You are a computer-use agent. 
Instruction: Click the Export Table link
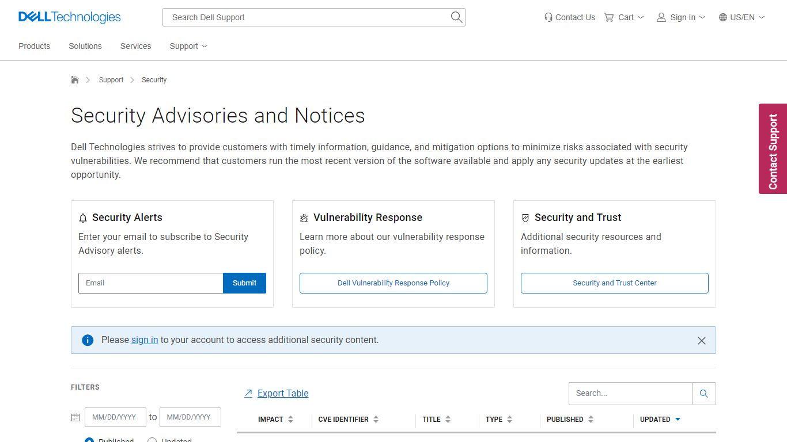point(283,394)
